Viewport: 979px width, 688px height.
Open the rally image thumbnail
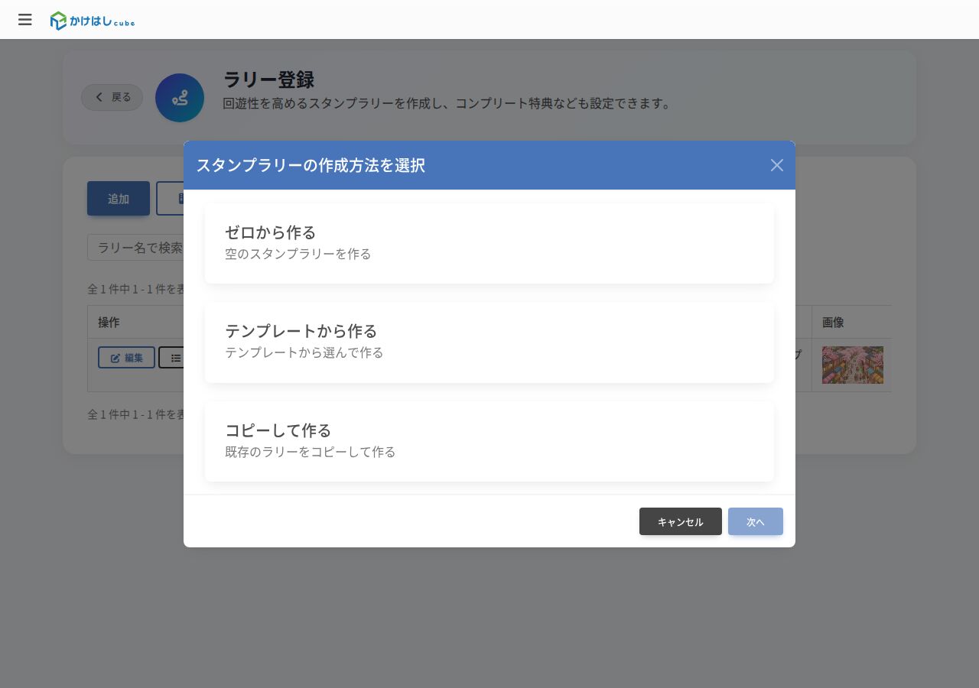tap(853, 365)
